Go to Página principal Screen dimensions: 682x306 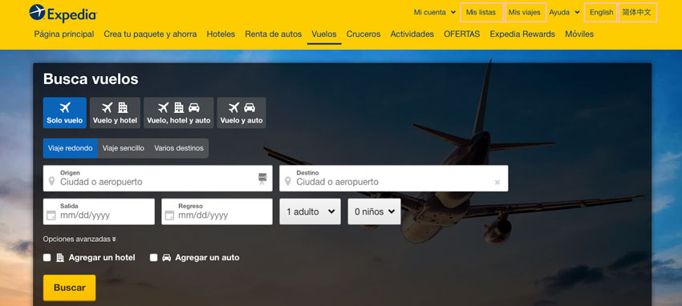point(64,34)
